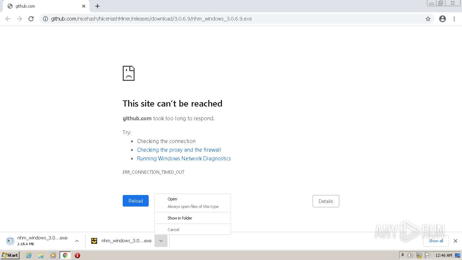Open a new tab with the plus button
This screenshot has height=260, width=462.
(x=97, y=6)
